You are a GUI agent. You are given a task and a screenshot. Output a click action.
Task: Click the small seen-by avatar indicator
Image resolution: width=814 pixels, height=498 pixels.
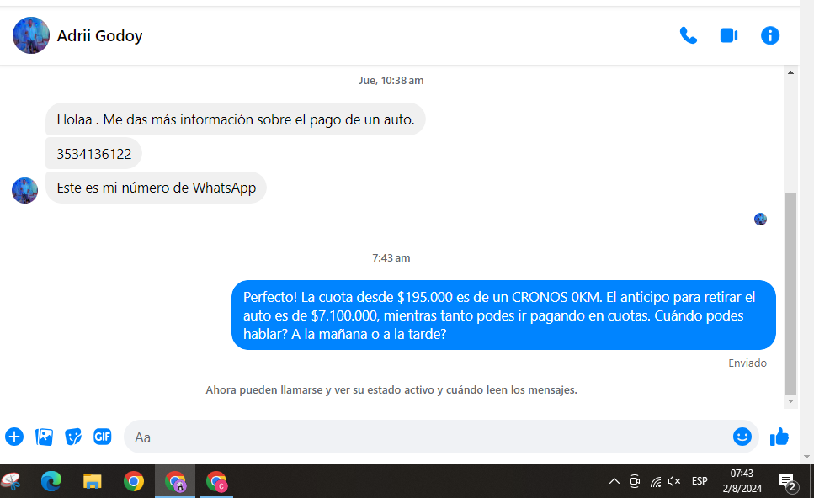(x=760, y=219)
